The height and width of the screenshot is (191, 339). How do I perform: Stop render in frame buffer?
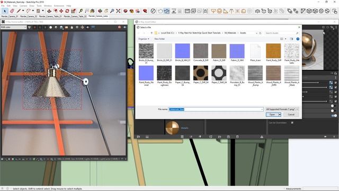pyautogui.click(x=119, y=27)
